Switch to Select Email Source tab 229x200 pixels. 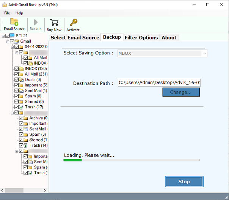click(75, 38)
